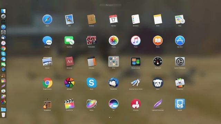
Task: Open iTunes in the Launchpad grid
Action: [136, 41]
